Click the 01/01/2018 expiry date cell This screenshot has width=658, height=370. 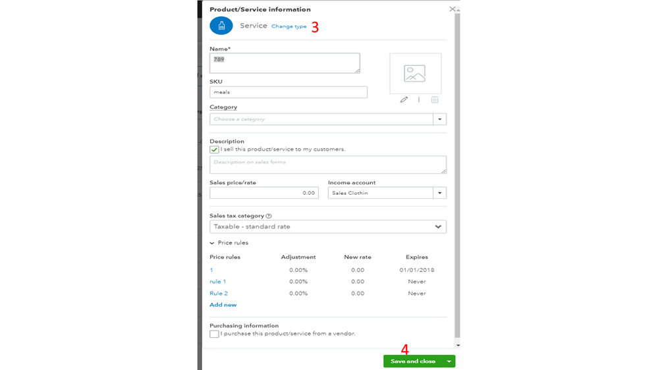(x=417, y=270)
